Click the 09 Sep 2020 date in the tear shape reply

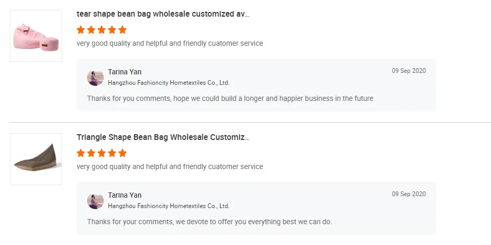click(x=409, y=71)
